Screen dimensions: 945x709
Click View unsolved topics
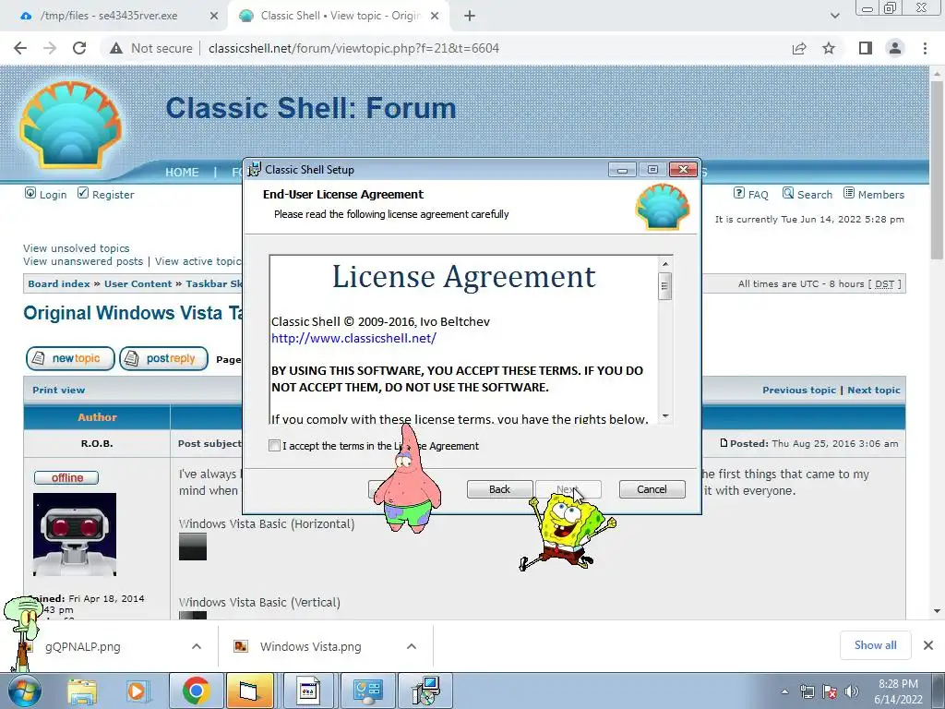[77, 247]
